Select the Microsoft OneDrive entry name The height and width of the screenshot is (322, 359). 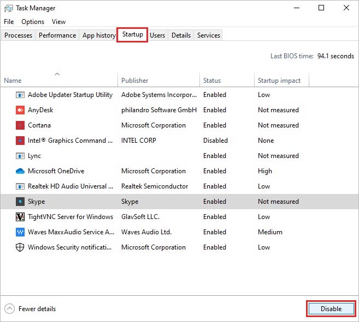(56, 171)
